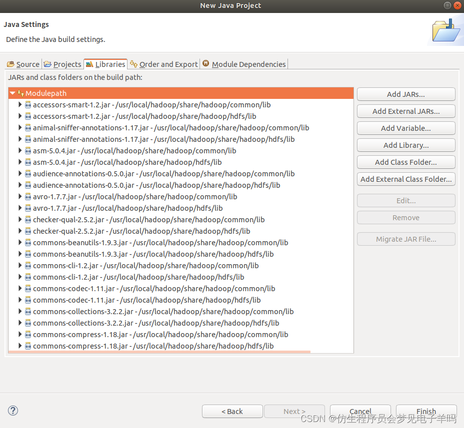The width and height of the screenshot is (464, 428).
Task: Select commons-codec-1.11.jar hdfs/lib row
Action: click(181, 300)
